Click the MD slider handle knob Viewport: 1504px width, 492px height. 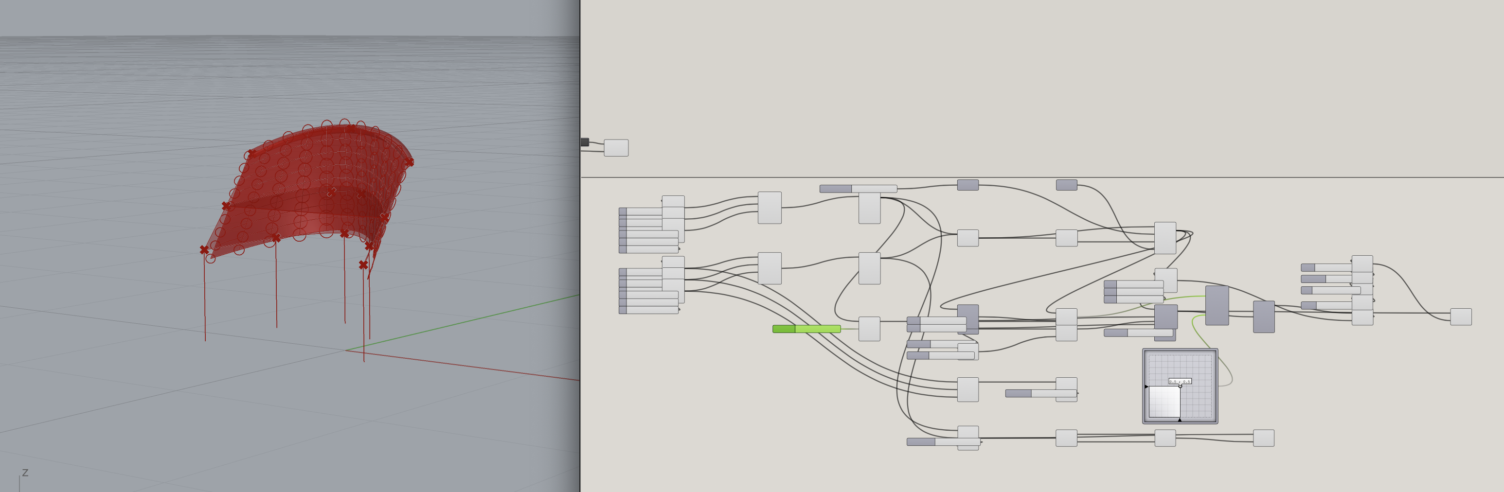[x=1180, y=386]
